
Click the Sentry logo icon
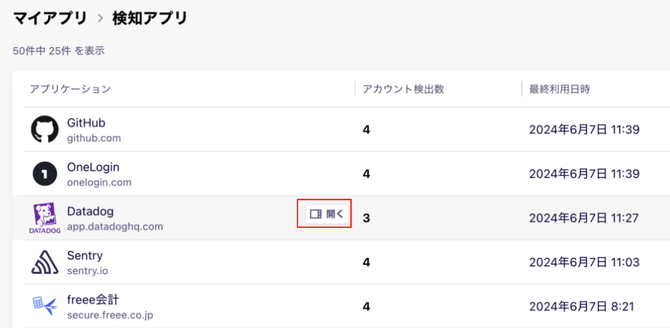pyautogui.click(x=45, y=263)
